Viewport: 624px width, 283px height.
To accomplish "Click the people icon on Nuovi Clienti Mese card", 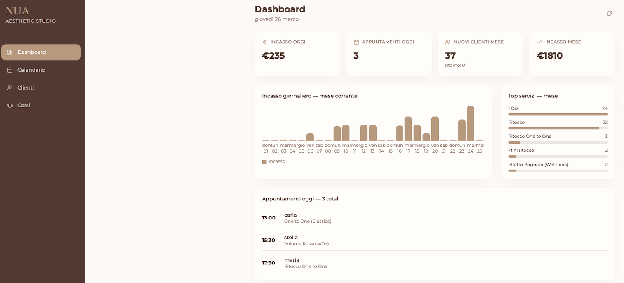I will coord(447,42).
